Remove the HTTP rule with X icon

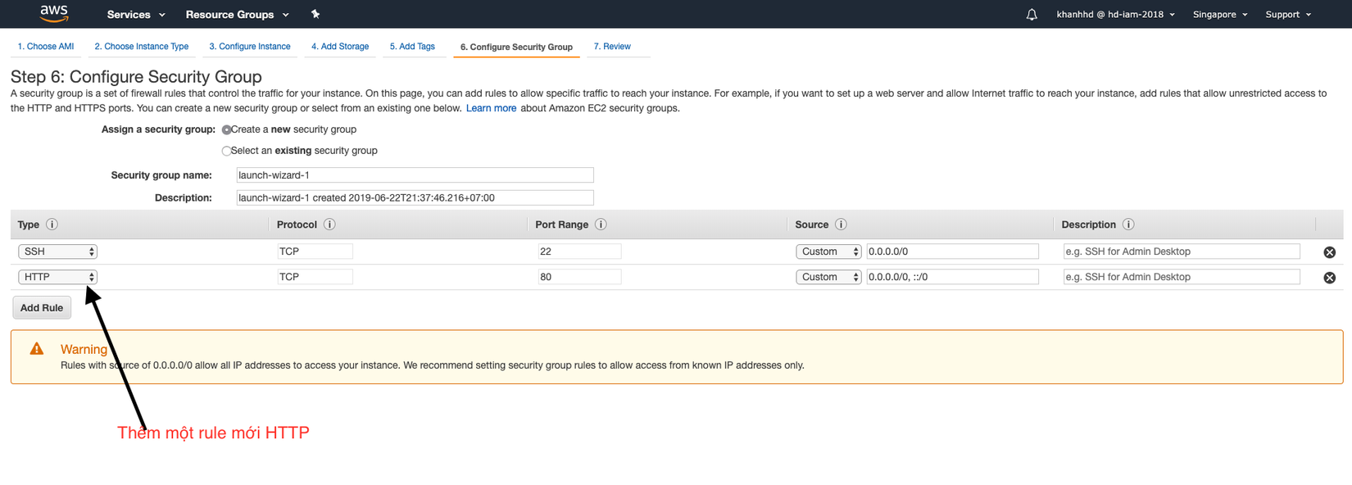[1329, 278]
